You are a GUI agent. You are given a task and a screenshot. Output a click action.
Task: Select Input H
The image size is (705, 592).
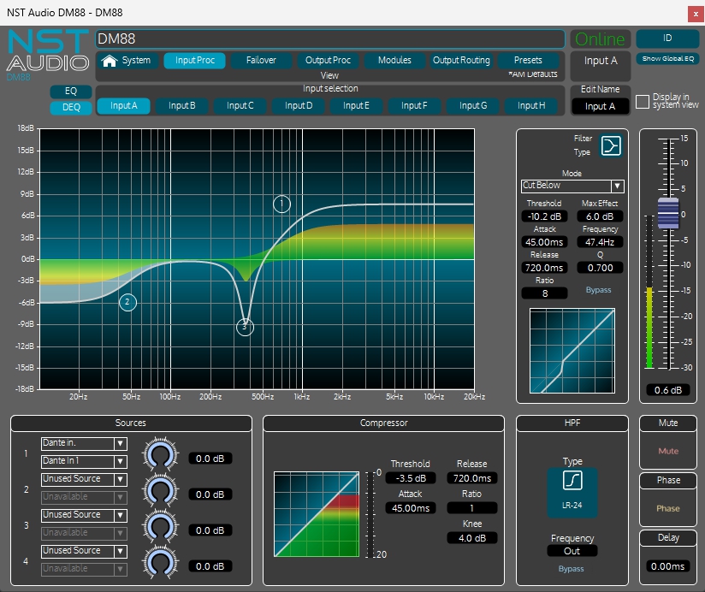click(x=531, y=105)
